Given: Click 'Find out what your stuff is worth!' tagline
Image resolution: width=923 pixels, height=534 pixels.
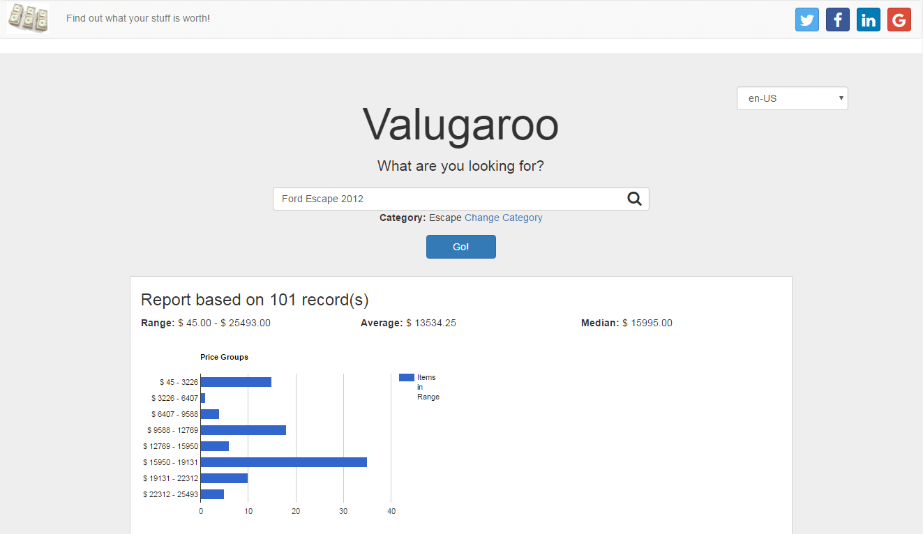Looking at the screenshot, I should point(138,18).
